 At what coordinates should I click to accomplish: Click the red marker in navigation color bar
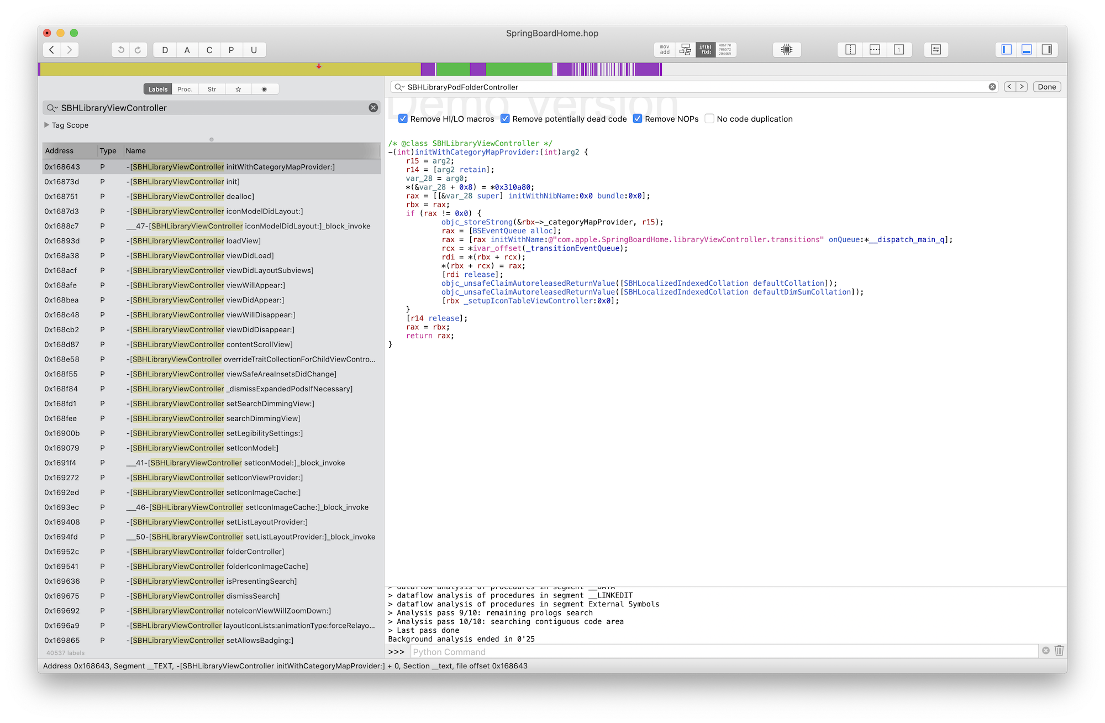coord(319,67)
